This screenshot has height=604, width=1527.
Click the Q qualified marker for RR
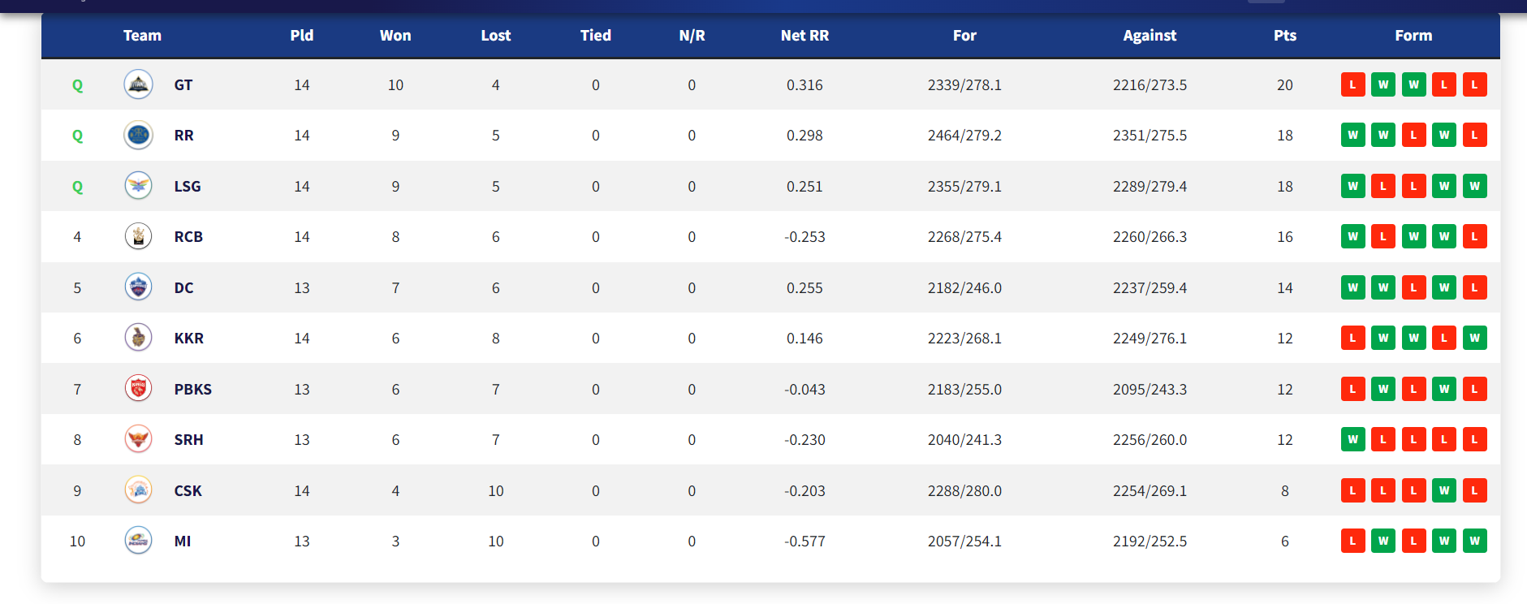point(78,136)
